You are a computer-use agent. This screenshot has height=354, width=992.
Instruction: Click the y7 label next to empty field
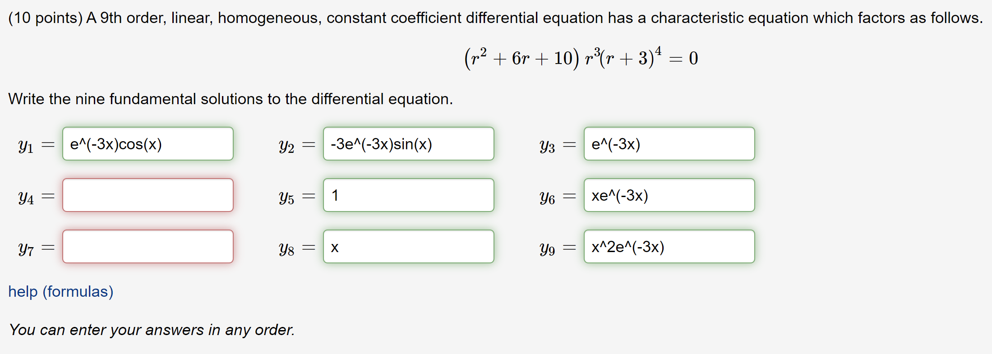26,248
